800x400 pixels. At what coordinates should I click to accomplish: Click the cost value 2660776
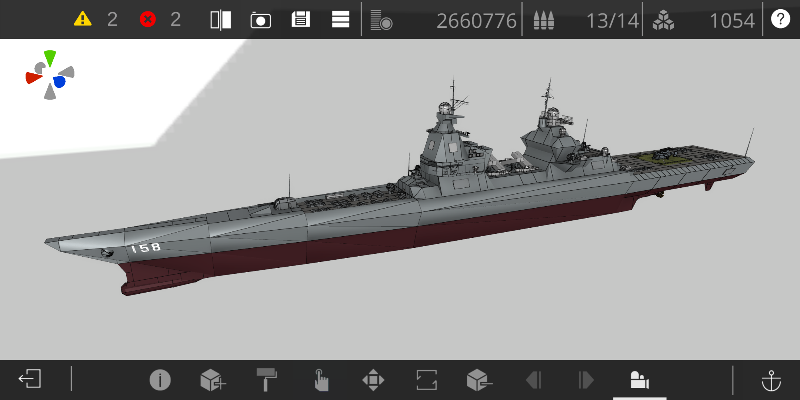click(476, 21)
